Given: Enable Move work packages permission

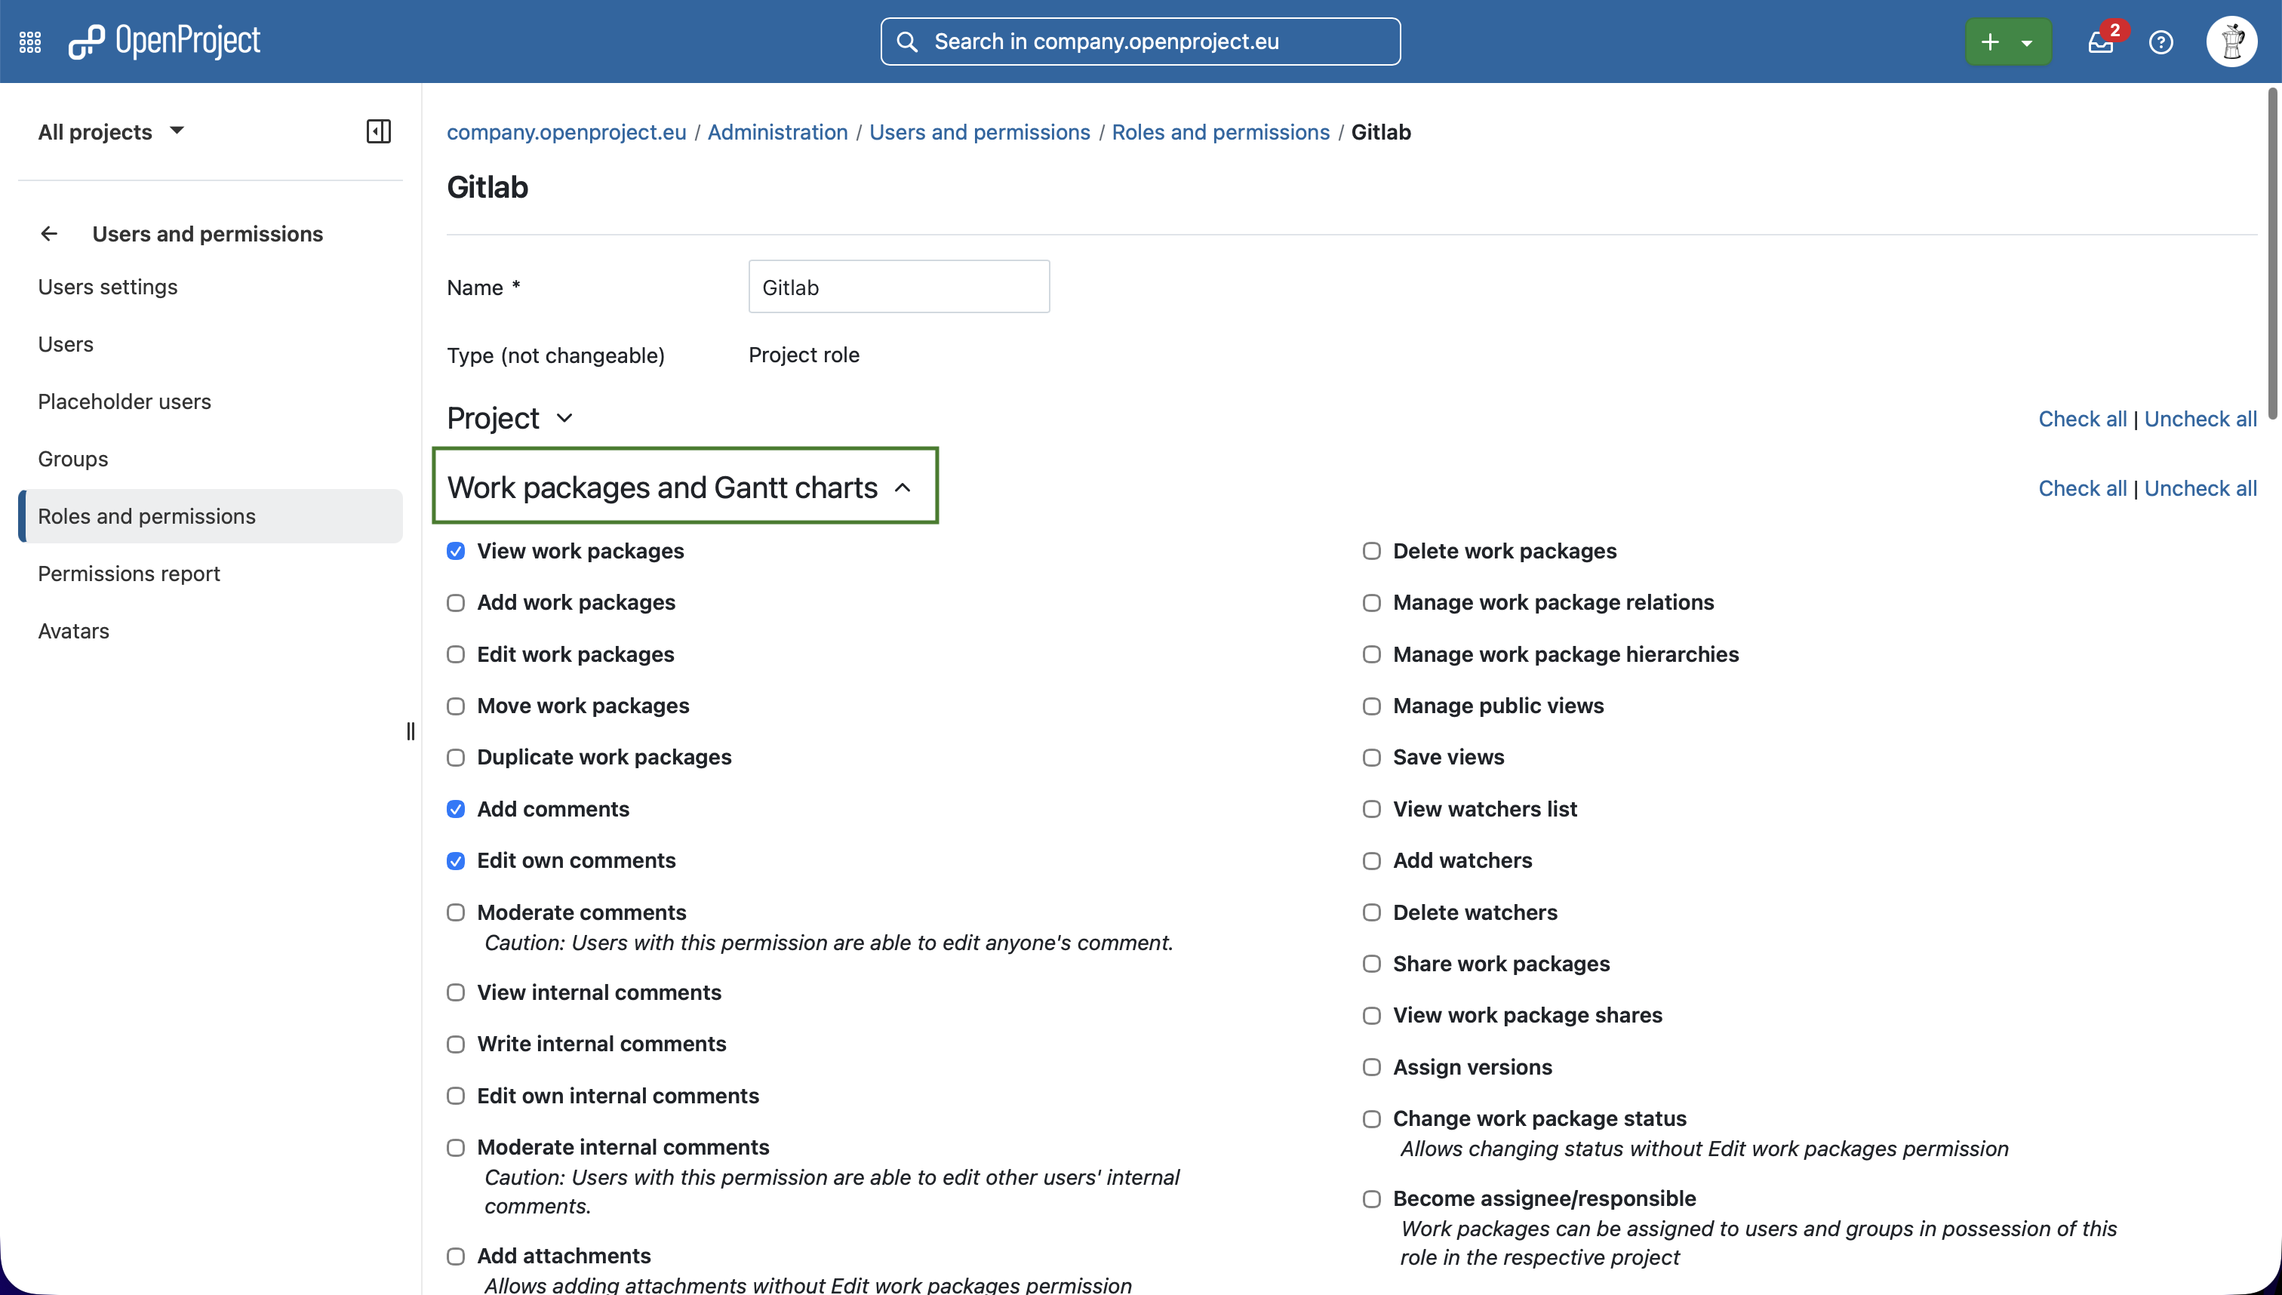Looking at the screenshot, I should tap(455, 706).
